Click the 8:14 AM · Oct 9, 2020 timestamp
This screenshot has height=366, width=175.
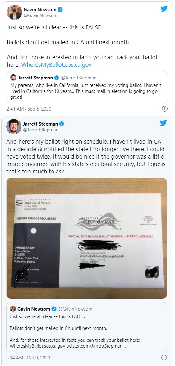point(28,358)
